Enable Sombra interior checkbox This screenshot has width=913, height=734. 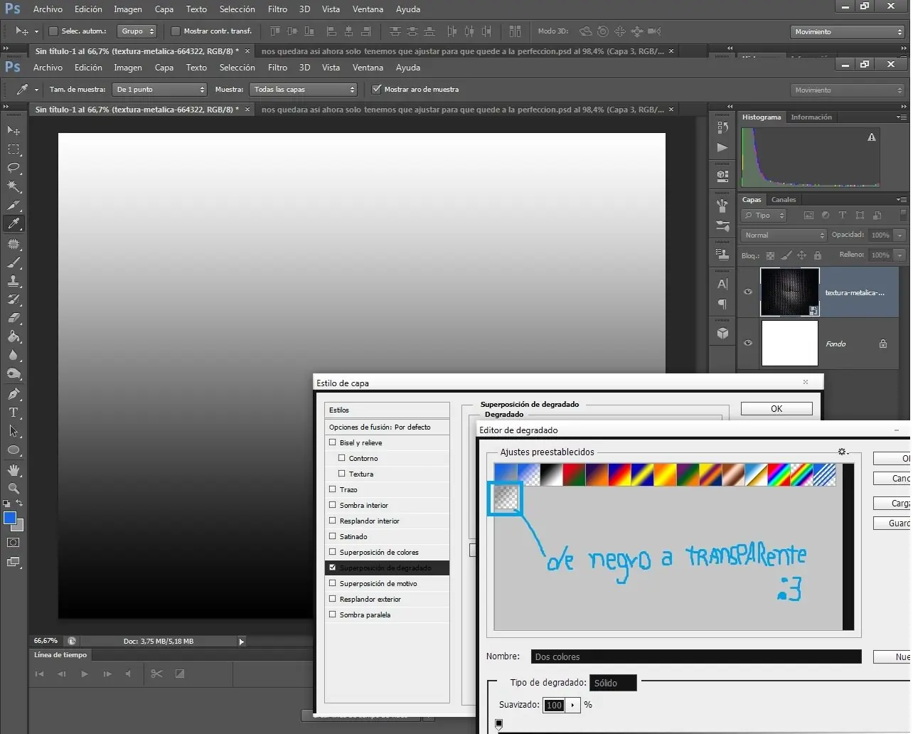point(332,505)
